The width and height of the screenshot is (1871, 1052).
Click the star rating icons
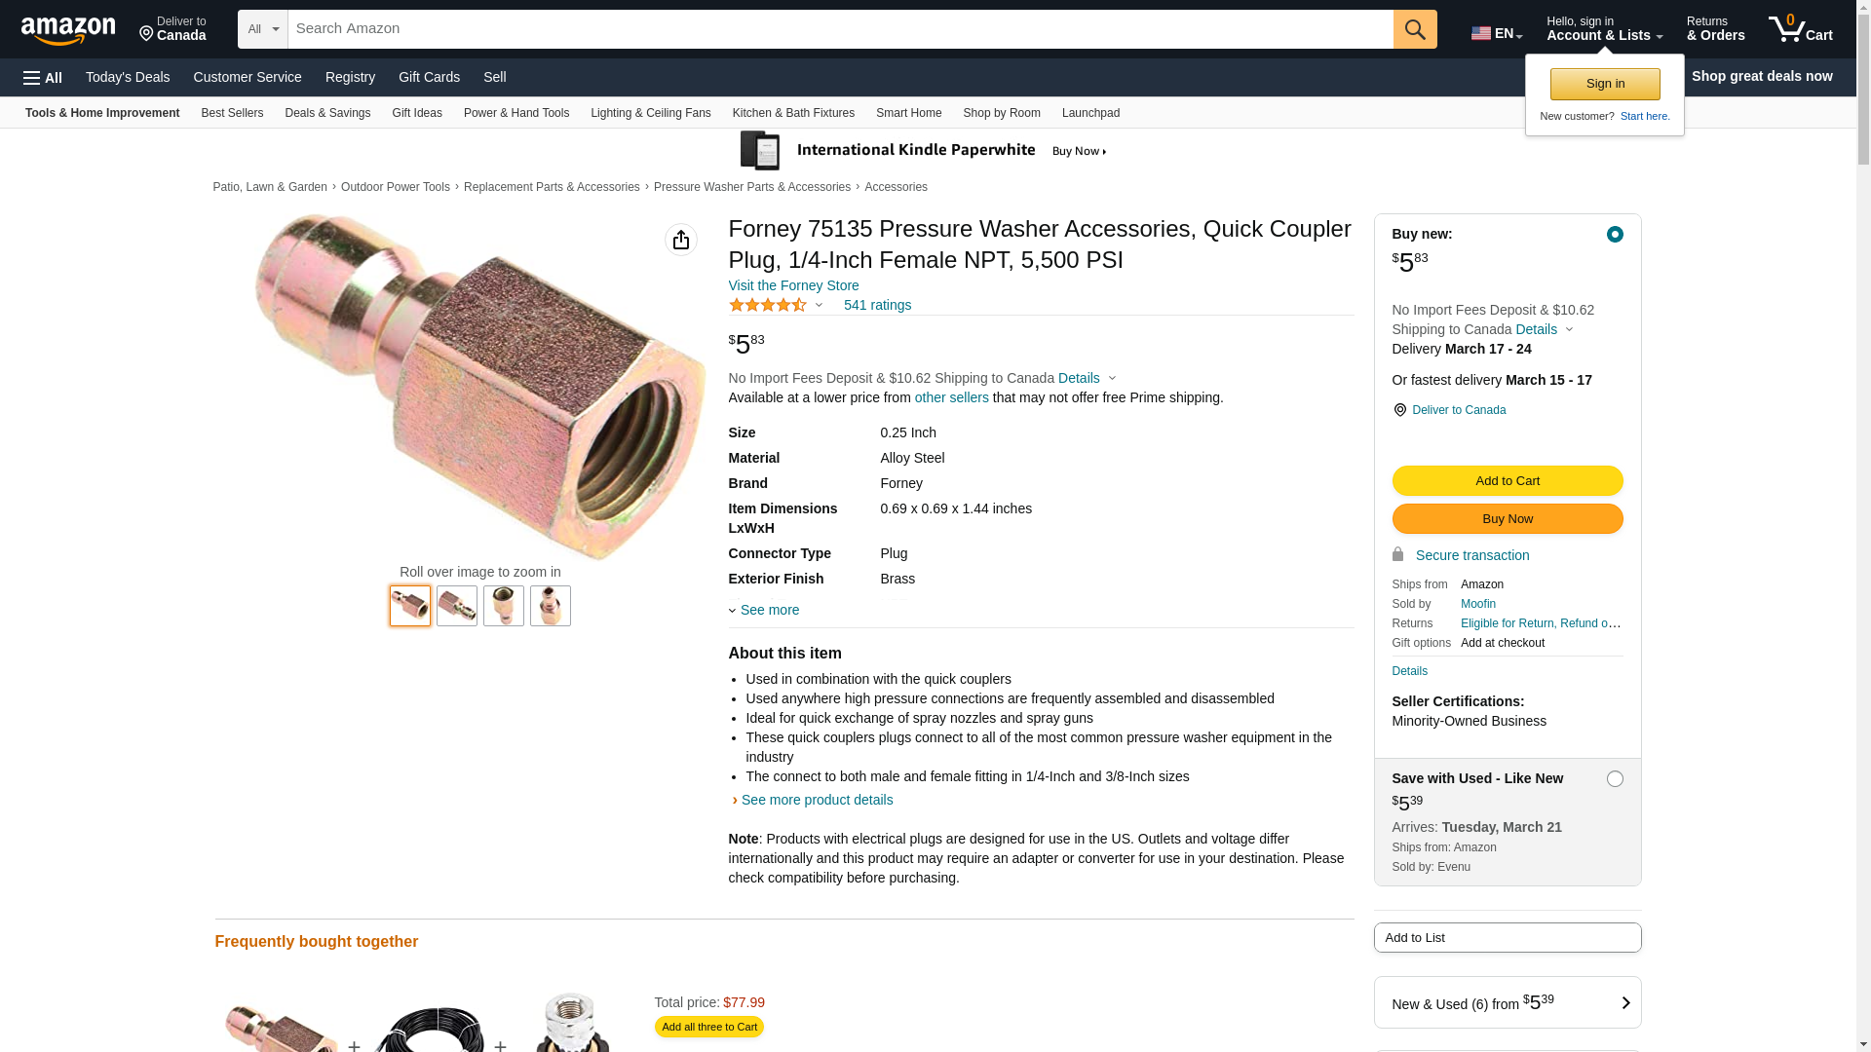(x=768, y=305)
